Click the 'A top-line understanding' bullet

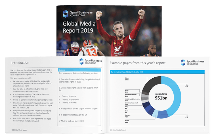31,95
